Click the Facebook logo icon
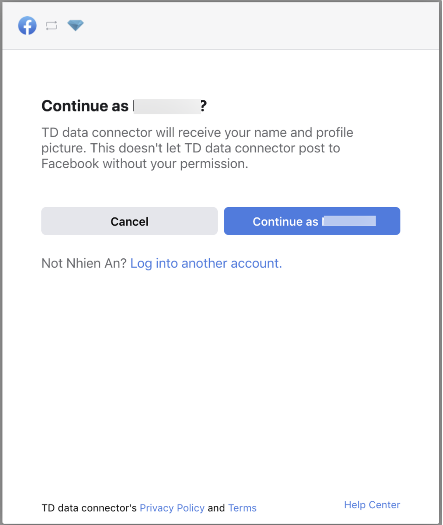The image size is (443, 525). (x=27, y=26)
